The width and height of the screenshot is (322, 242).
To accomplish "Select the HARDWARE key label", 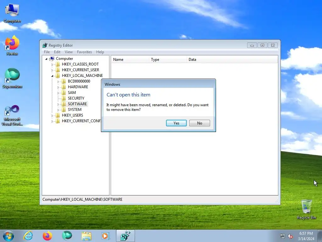I will click(78, 87).
